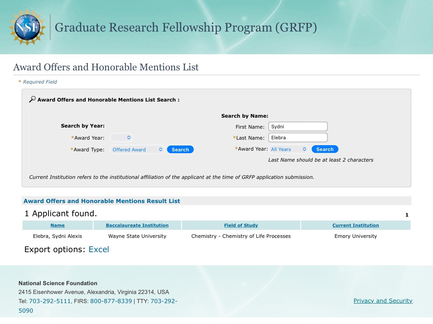Sort by Baccalaureate Institution column header
The width and height of the screenshot is (433, 324).
137,225
